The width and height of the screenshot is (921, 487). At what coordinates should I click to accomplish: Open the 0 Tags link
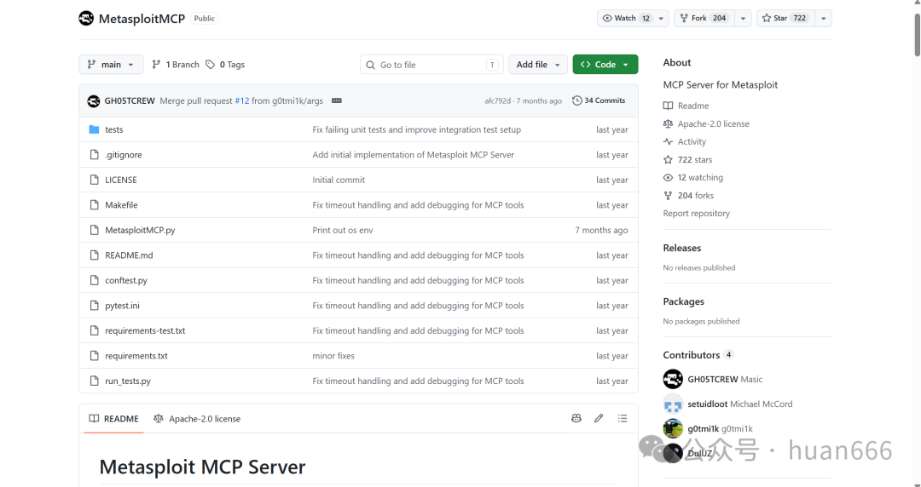coord(225,65)
